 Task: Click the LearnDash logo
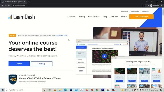(x=22, y=17)
